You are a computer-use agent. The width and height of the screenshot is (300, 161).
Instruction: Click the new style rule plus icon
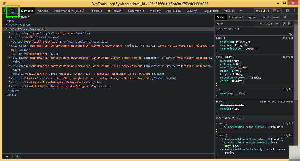click(x=277, y=23)
